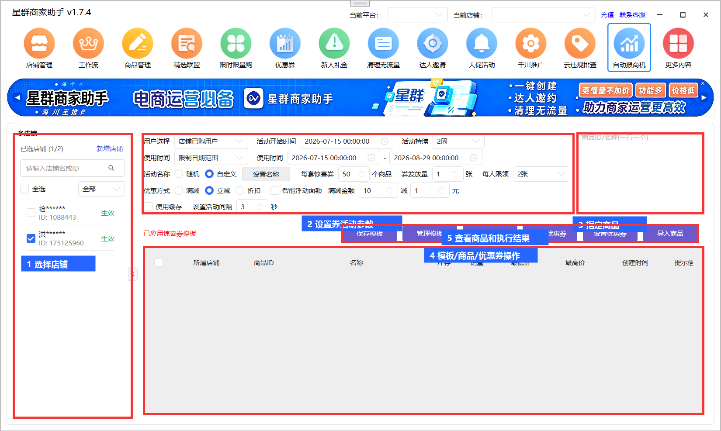The width and height of the screenshot is (721, 431).
Task: Click the 新增店铺 add store link
Action: pyautogui.click(x=110, y=149)
